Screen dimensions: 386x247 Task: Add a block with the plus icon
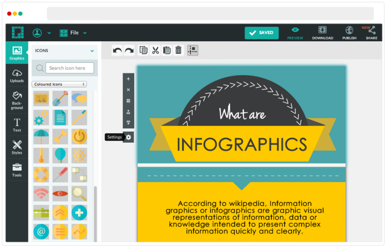click(128, 79)
